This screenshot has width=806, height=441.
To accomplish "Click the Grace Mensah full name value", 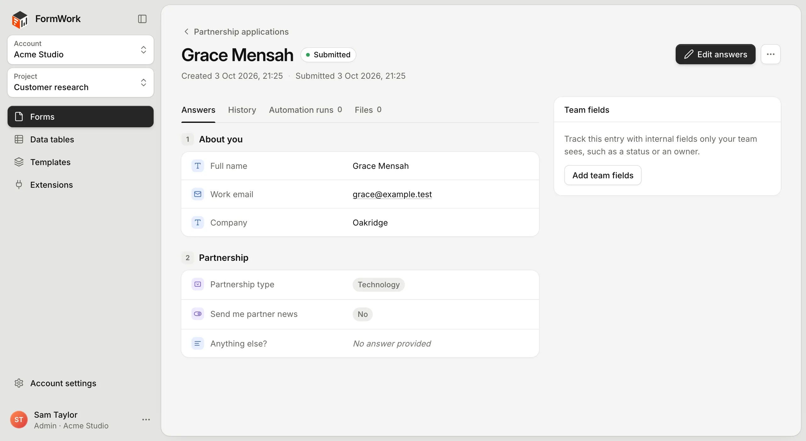I will coord(381,166).
